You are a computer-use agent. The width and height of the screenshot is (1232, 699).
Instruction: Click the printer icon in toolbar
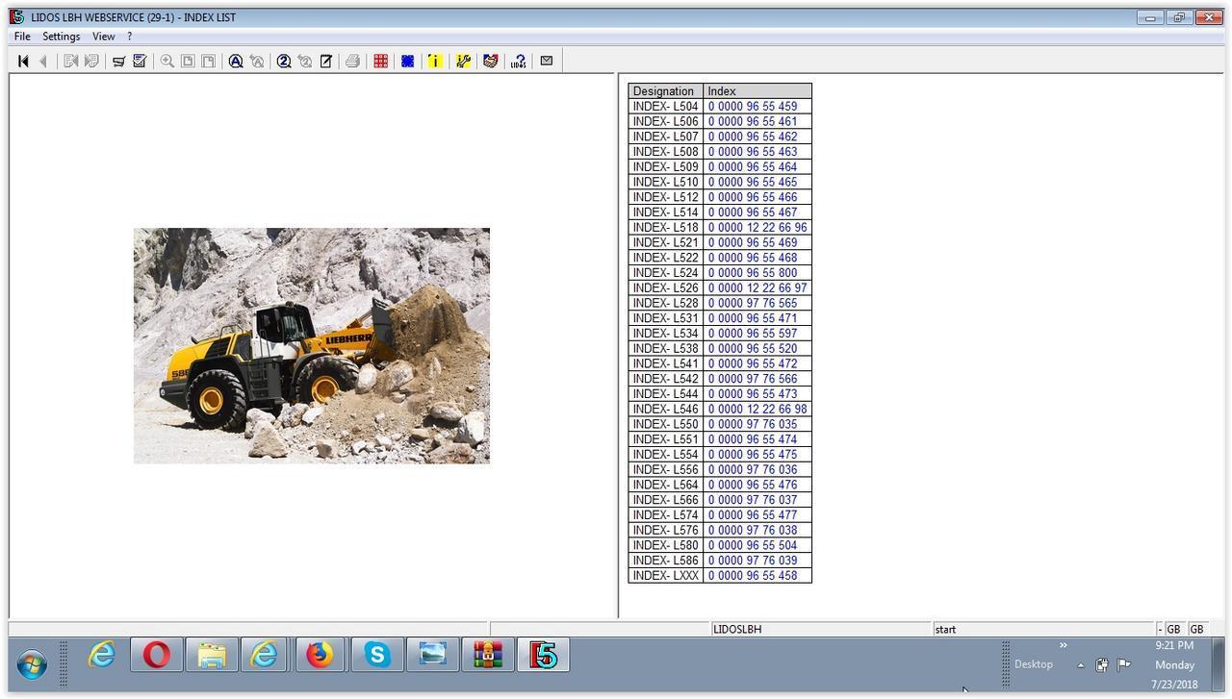coord(352,61)
